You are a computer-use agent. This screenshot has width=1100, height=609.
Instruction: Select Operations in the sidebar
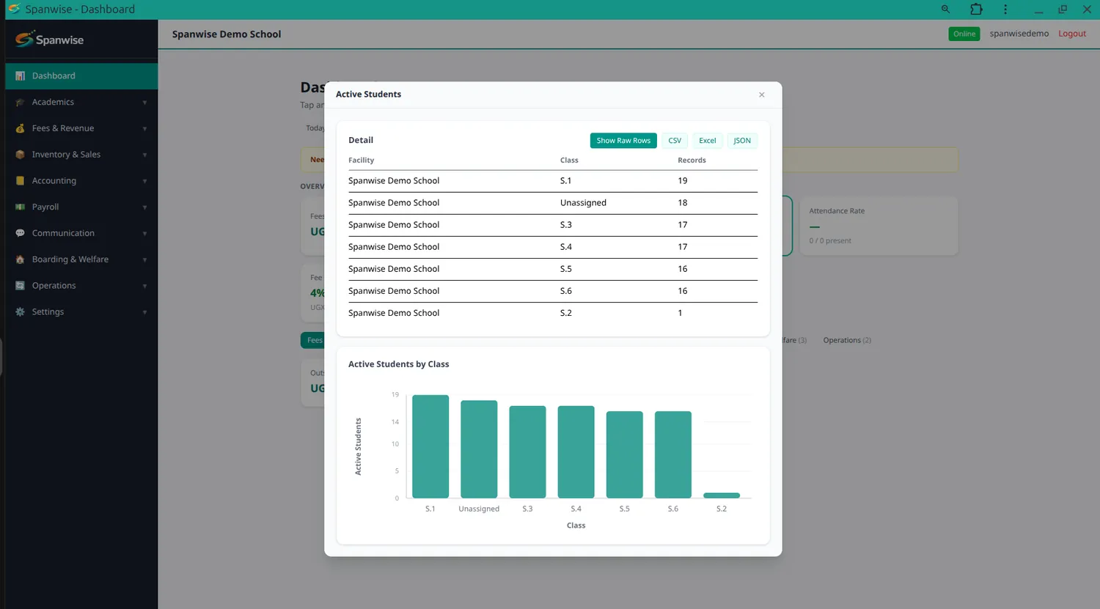[81, 286]
